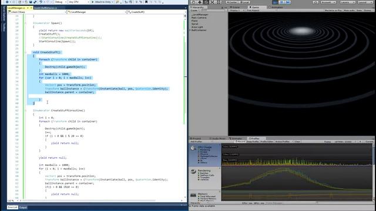Toggle Center pivot mode button

[231, 2]
